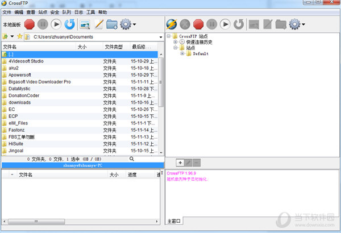The width and height of the screenshot is (341, 233).
Task: Sort by the 文件类型 column header
Action: point(117,47)
